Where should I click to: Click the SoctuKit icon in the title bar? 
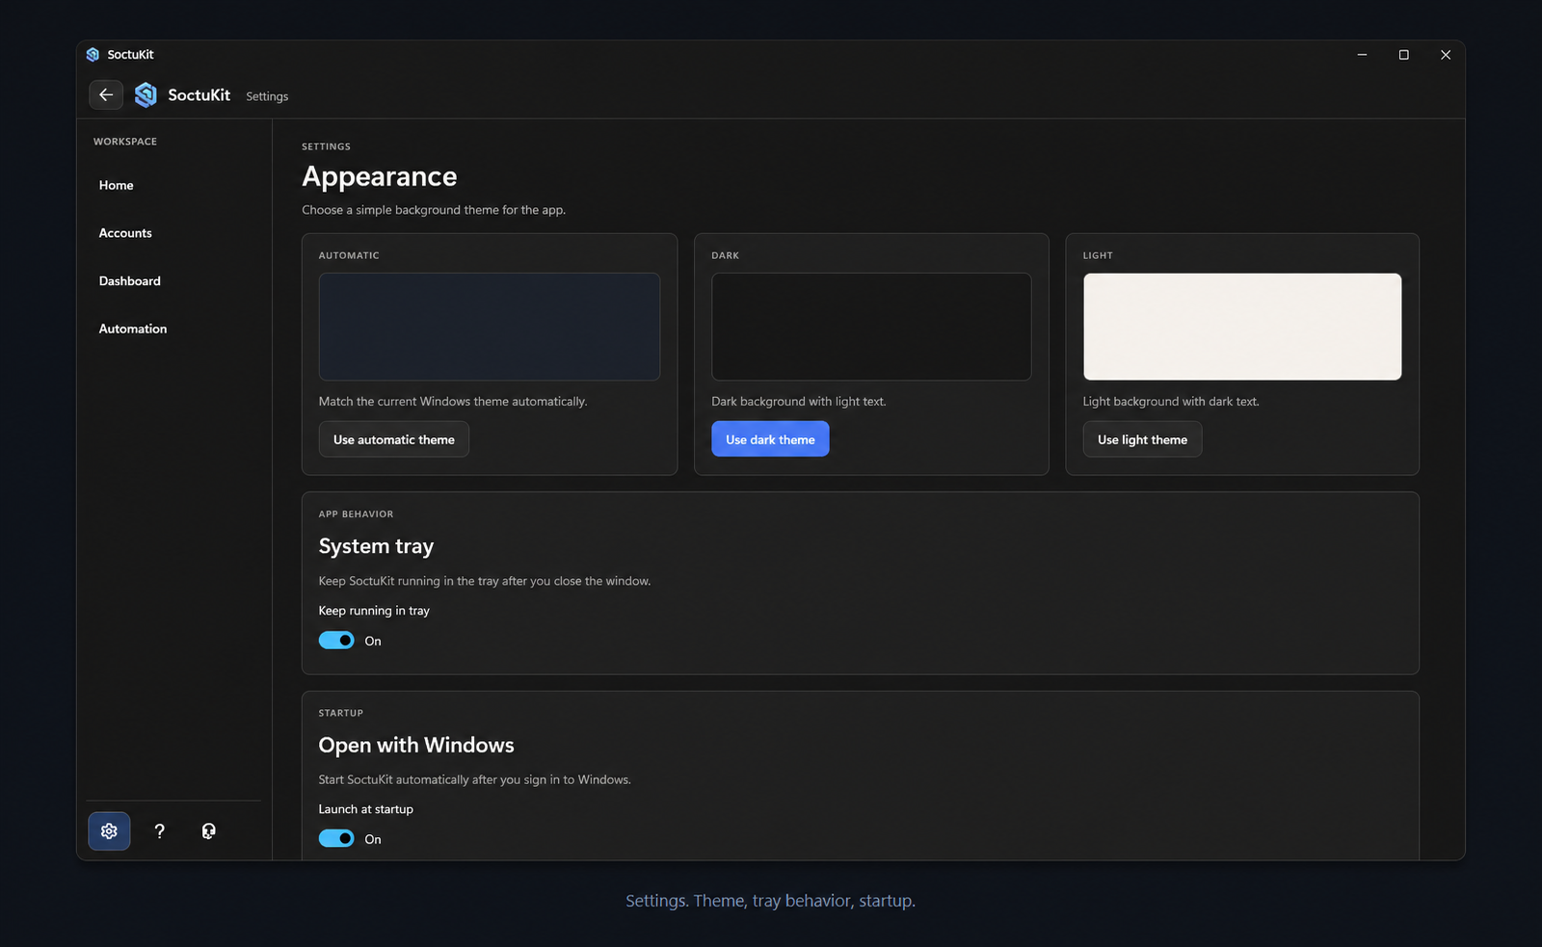93,54
